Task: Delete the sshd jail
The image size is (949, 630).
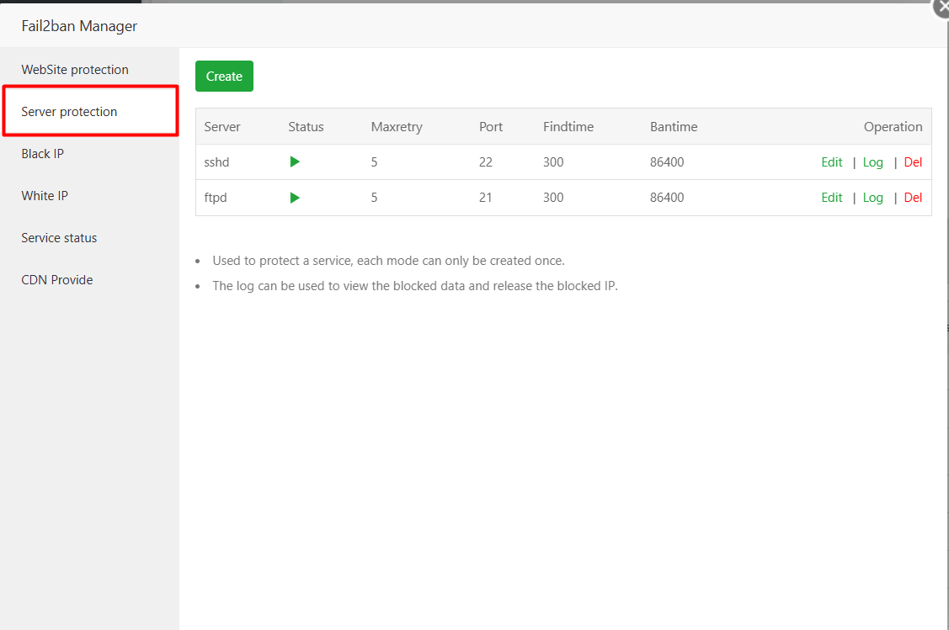Action: coord(913,161)
